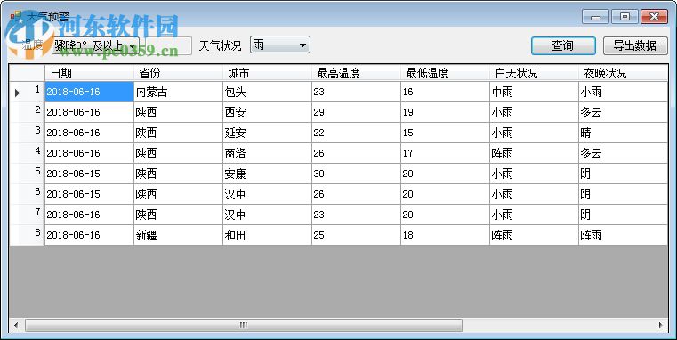Image resolution: width=677 pixels, height=340 pixels.
Task: Select row header number 6
Action: pos(27,194)
